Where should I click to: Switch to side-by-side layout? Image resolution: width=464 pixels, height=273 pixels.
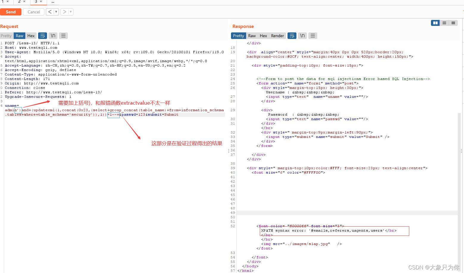point(435,23)
